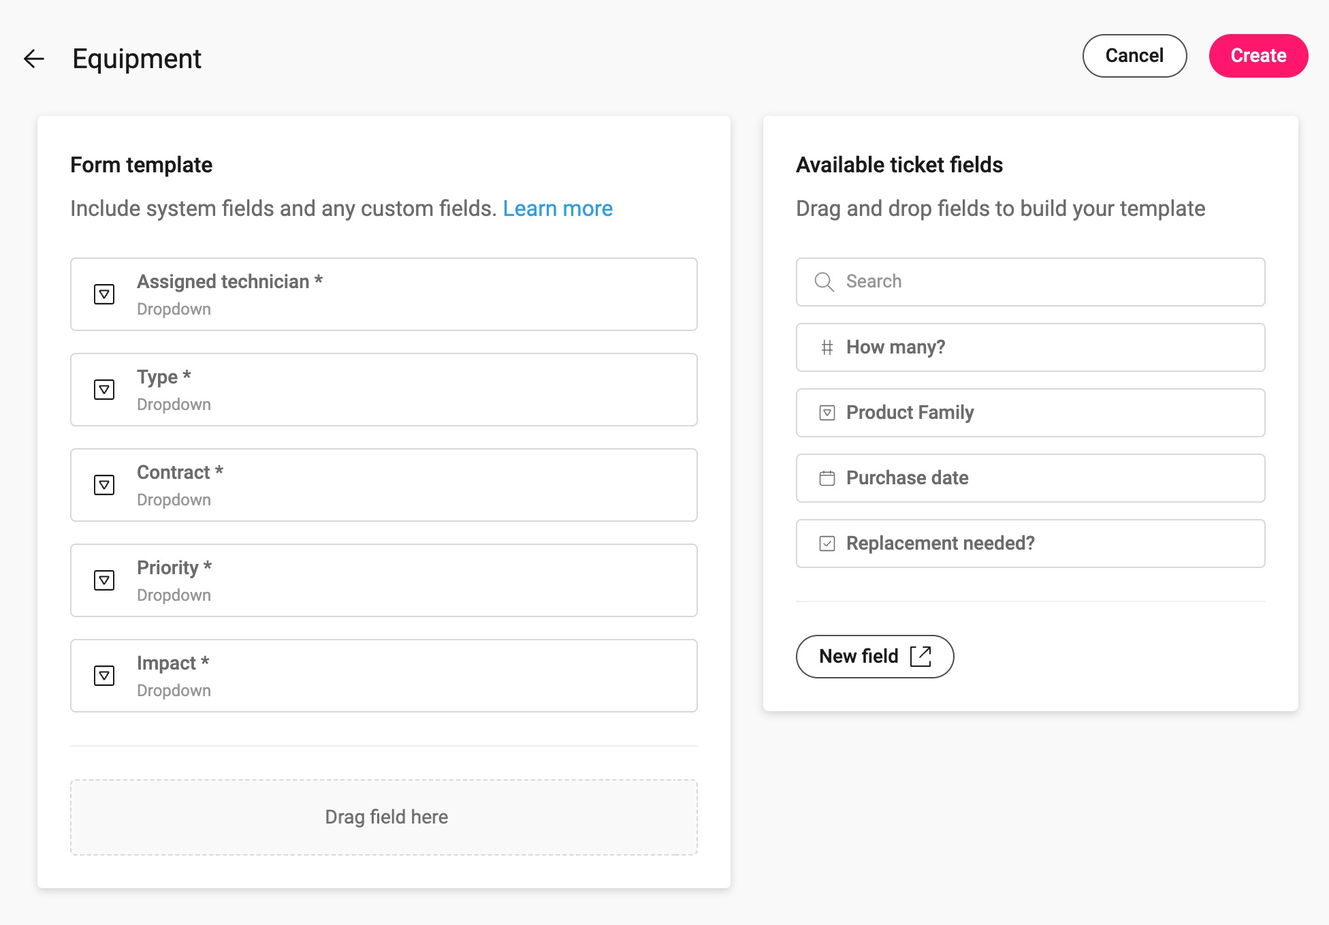Click the magnifier icon in Search box
This screenshot has height=925, width=1329.
(x=824, y=282)
